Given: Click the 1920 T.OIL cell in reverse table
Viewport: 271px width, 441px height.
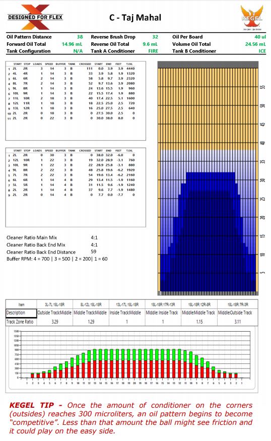Looking at the screenshot, I should pyautogui.click(x=130, y=170).
